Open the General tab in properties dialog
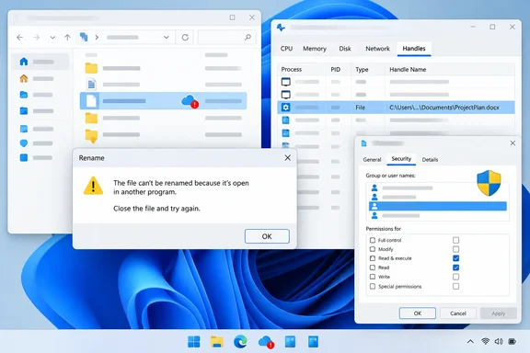This screenshot has width=530, height=353. pos(372,159)
